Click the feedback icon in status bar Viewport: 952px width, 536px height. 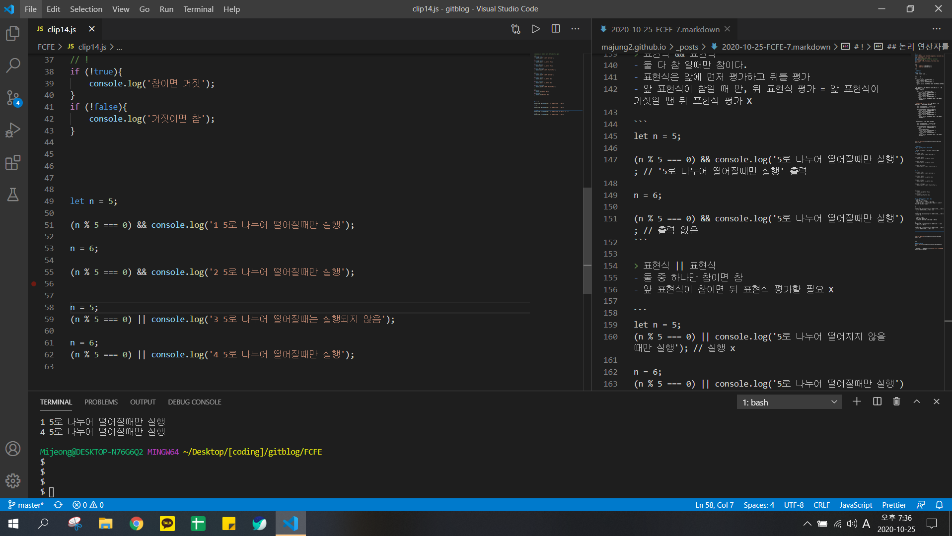(x=921, y=505)
